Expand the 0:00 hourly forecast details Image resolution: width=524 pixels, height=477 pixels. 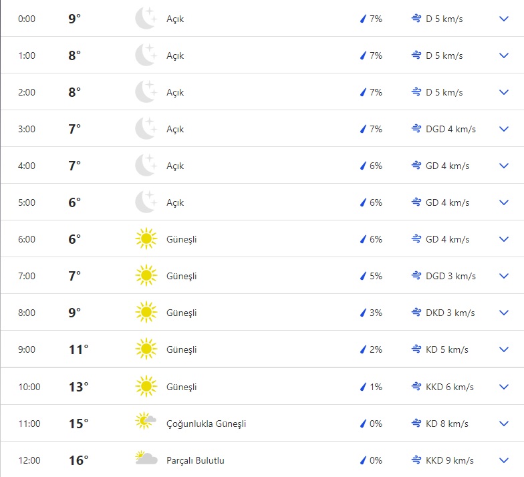click(504, 19)
